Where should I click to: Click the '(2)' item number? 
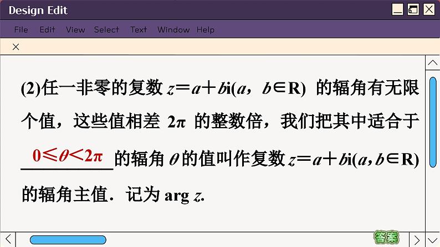point(30,88)
